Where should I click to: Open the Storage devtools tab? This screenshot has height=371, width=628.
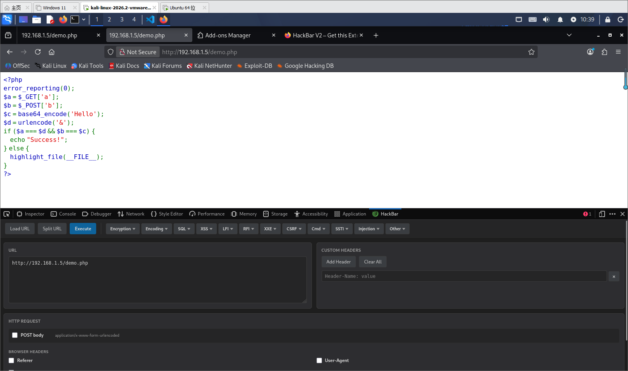(275, 214)
